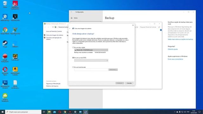203x114 pixels.
Task: Click the Selecionar button beside network path
Action: [x=113, y=70]
